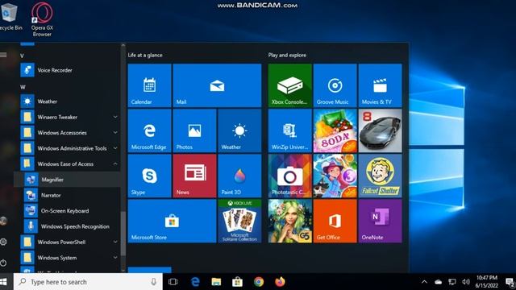516x290 pixels.
Task: Open Microsoft Store from taskbar
Action: point(237,282)
